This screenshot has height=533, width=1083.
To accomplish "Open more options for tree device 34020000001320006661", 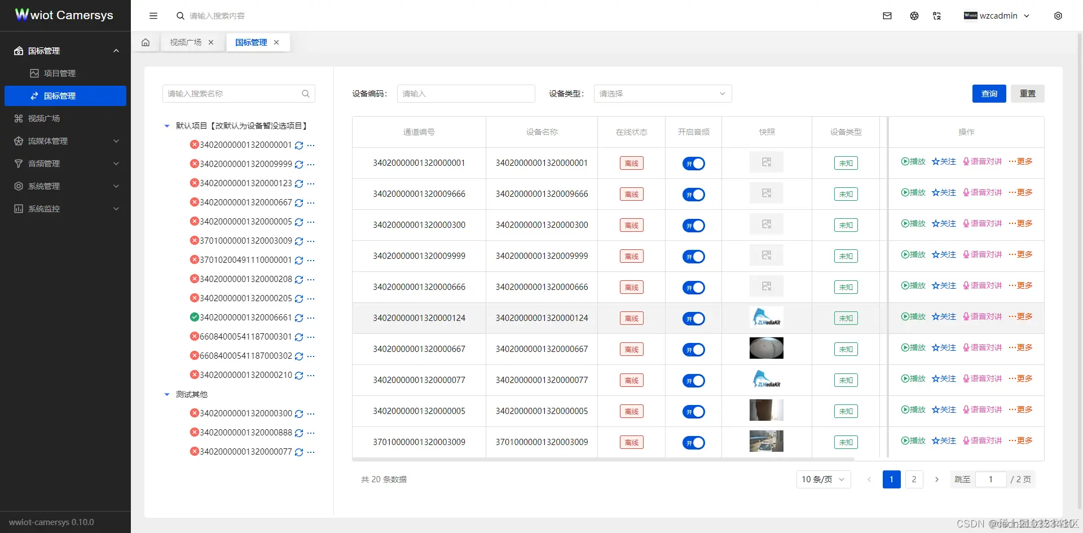I will [311, 318].
